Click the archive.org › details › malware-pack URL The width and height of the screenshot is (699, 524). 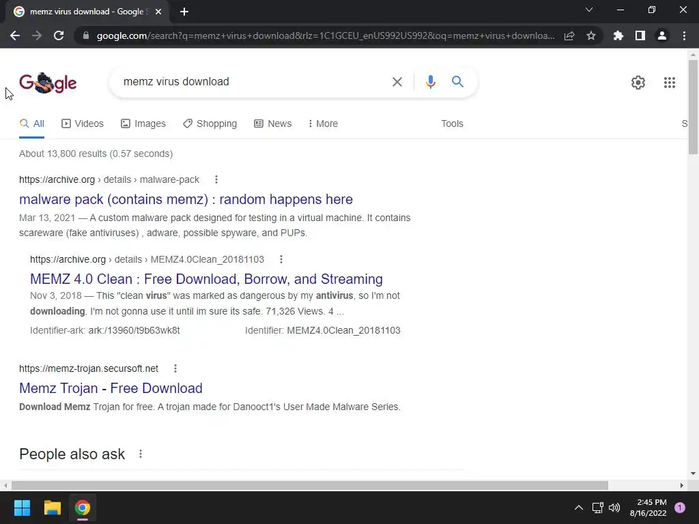pos(109,179)
